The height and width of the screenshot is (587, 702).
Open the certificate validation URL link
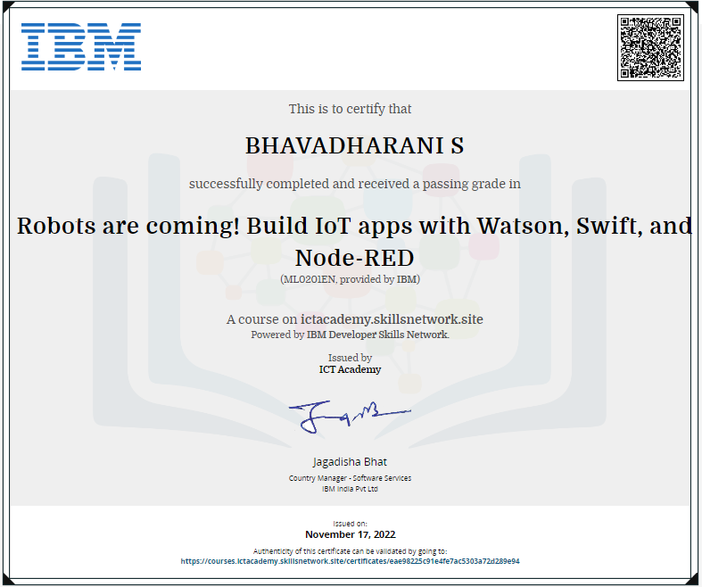tap(350, 561)
